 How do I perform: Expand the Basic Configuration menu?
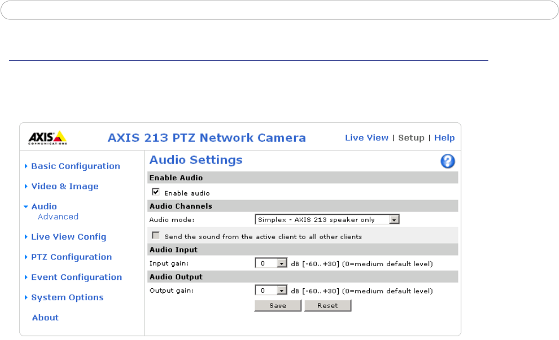coord(75,166)
